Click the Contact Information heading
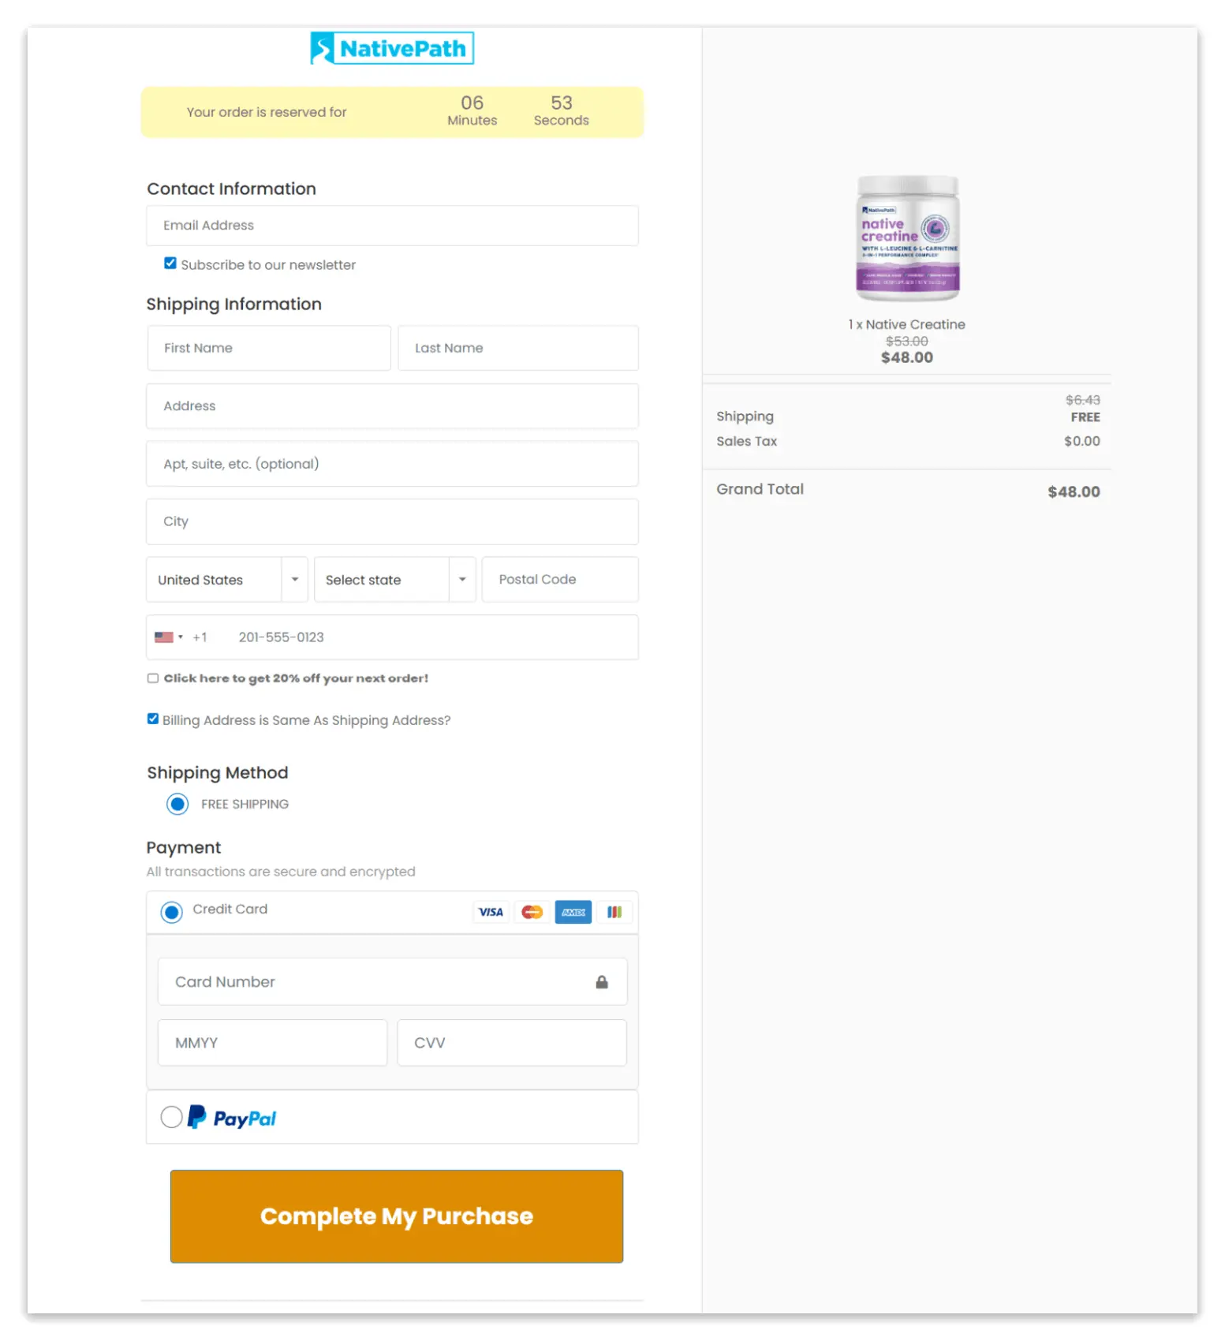1225x1341 pixels. (x=231, y=189)
